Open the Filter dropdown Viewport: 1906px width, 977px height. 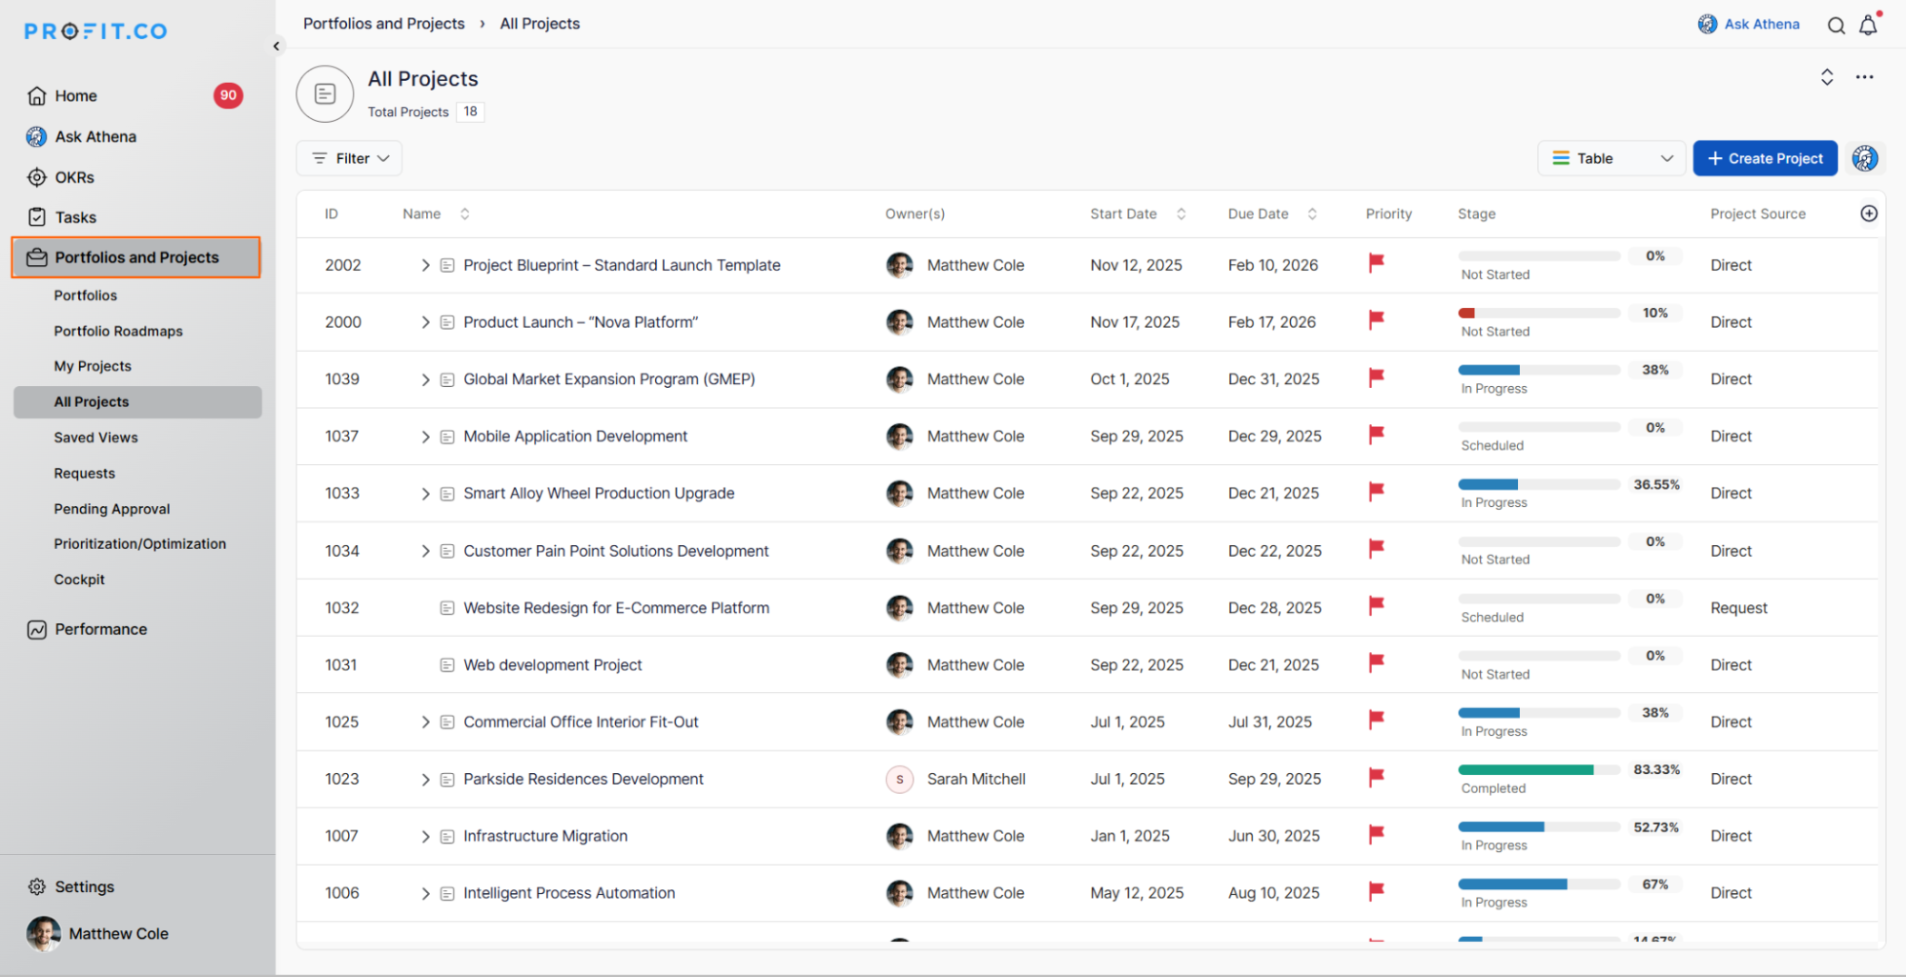(x=349, y=158)
